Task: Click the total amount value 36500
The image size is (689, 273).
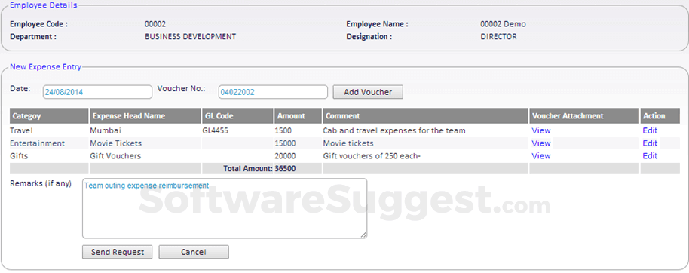Action: 285,168
